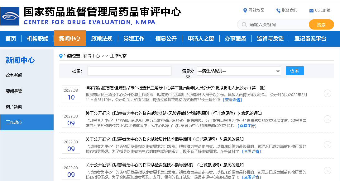Viewport: 340px width, 181px height.
Task: Click the CDE logo image
Action: (10, 16)
